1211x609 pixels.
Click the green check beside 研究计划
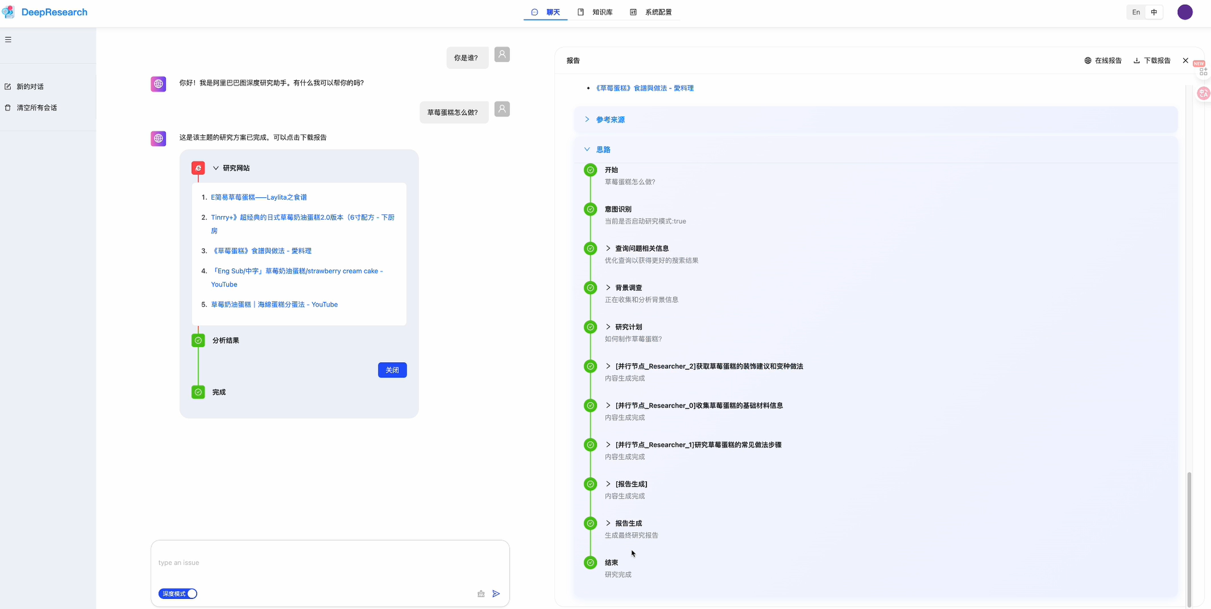[590, 327]
